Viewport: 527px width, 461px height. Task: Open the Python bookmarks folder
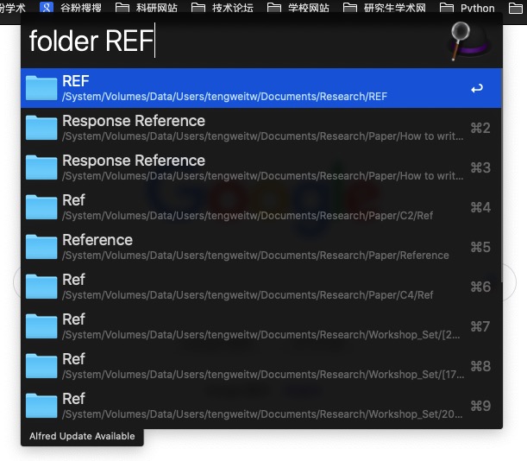467,8
